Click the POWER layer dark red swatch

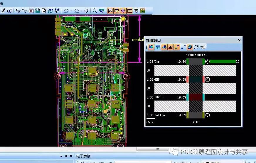[196, 97]
